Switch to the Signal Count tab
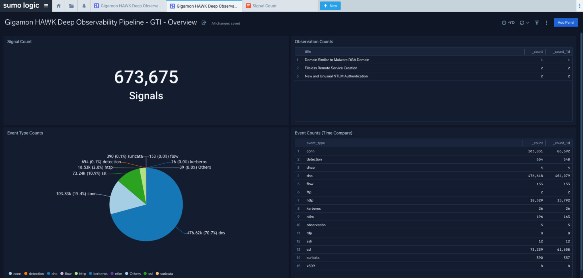The height and width of the screenshot is (278, 583). click(x=264, y=5)
